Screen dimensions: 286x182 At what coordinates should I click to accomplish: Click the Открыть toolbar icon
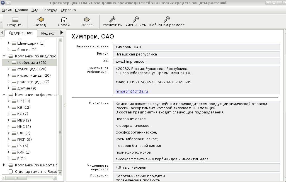[x=15, y=20]
